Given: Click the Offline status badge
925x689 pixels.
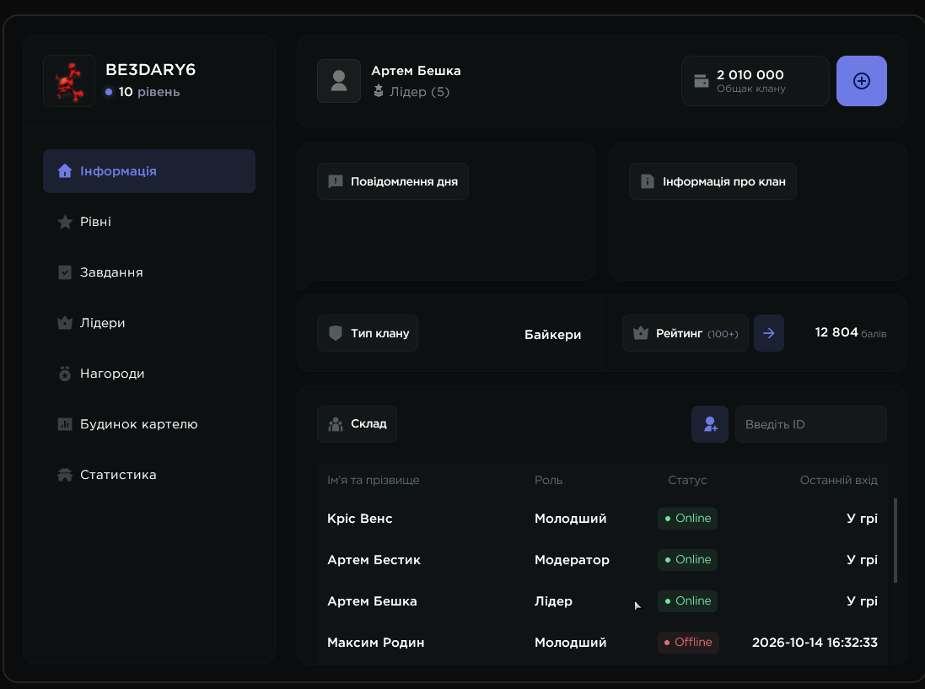Looking at the screenshot, I should (688, 643).
